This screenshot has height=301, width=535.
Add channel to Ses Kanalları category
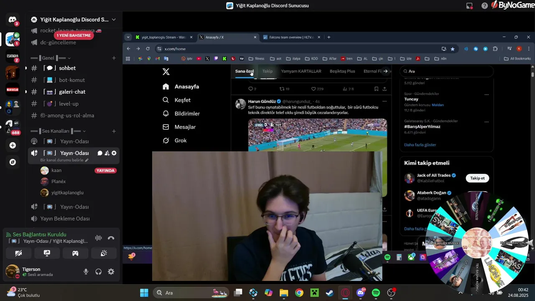click(x=114, y=131)
